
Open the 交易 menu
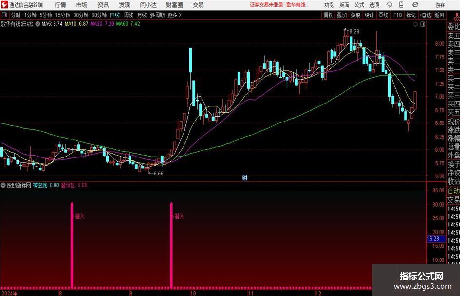[198, 5]
